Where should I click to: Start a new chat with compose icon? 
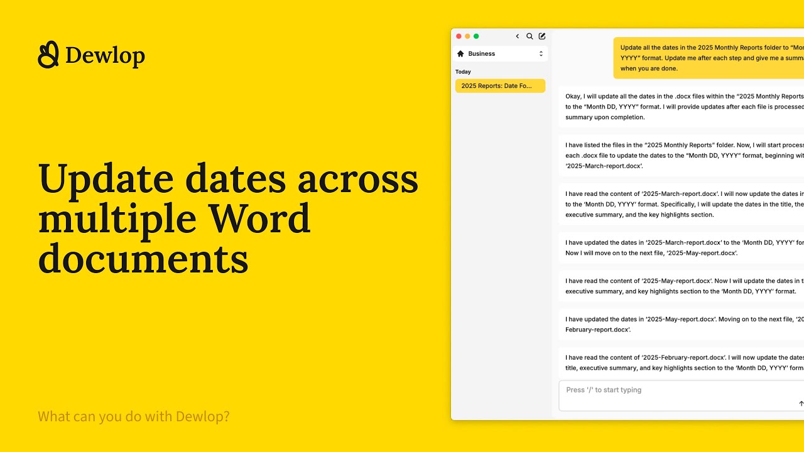click(542, 36)
